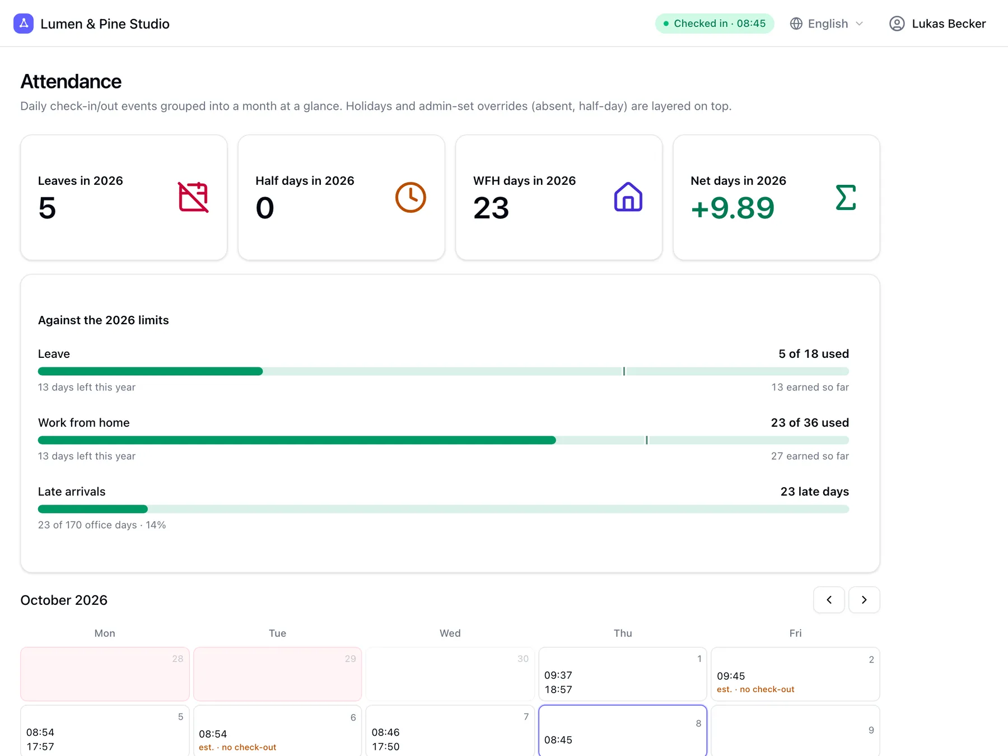Click '23 of 170 office days · 14%' text
The height and width of the screenshot is (756, 1008).
pyautogui.click(x=102, y=525)
